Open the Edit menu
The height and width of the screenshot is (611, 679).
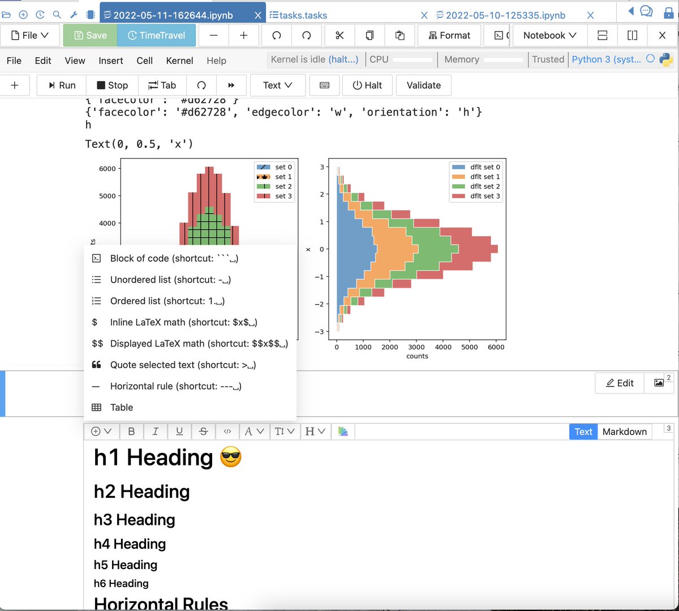click(43, 61)
